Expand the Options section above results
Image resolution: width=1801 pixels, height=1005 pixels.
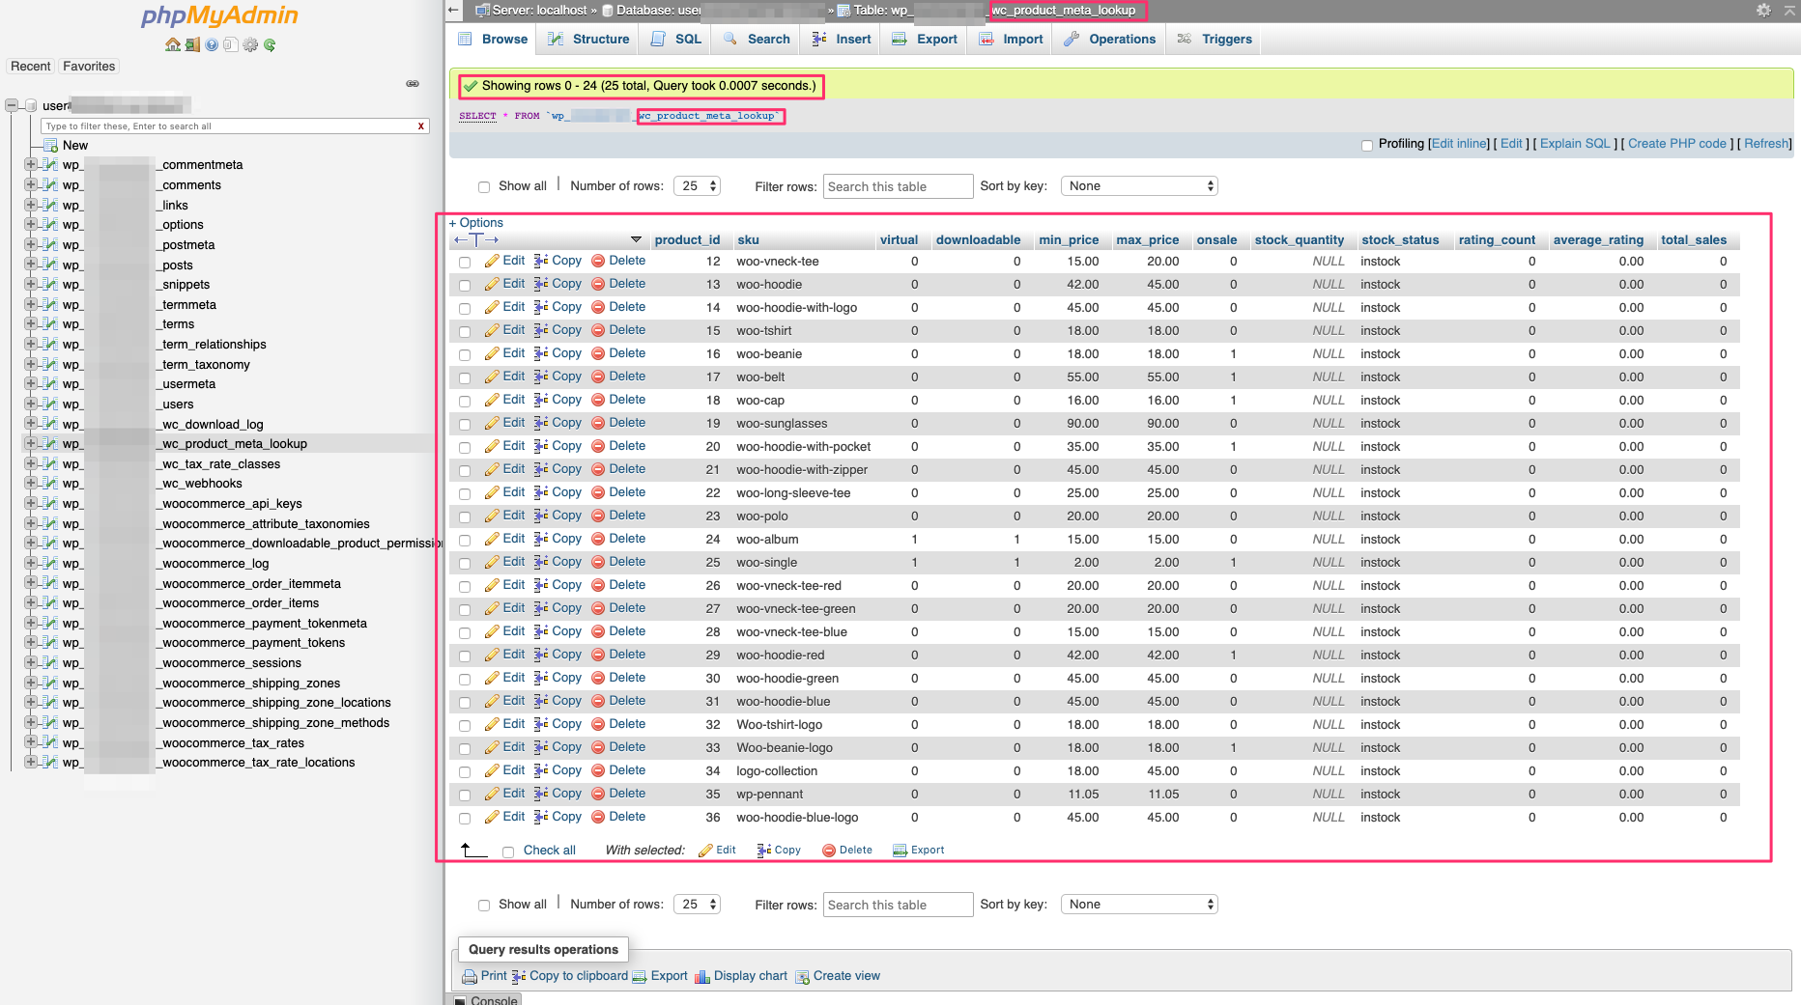click(476, 222)
